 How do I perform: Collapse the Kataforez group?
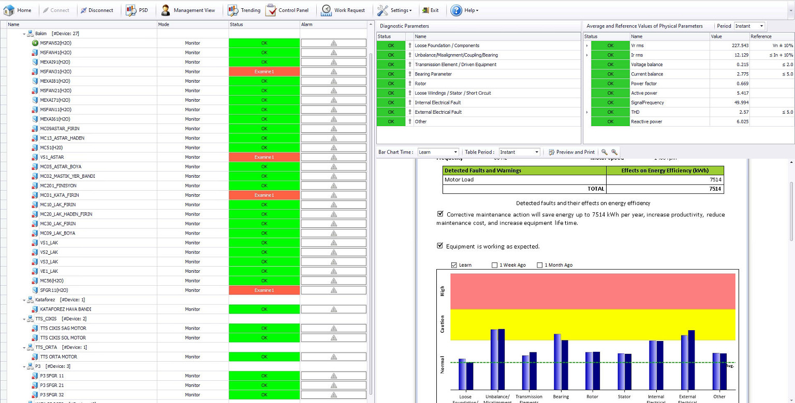tap(24, 300)
